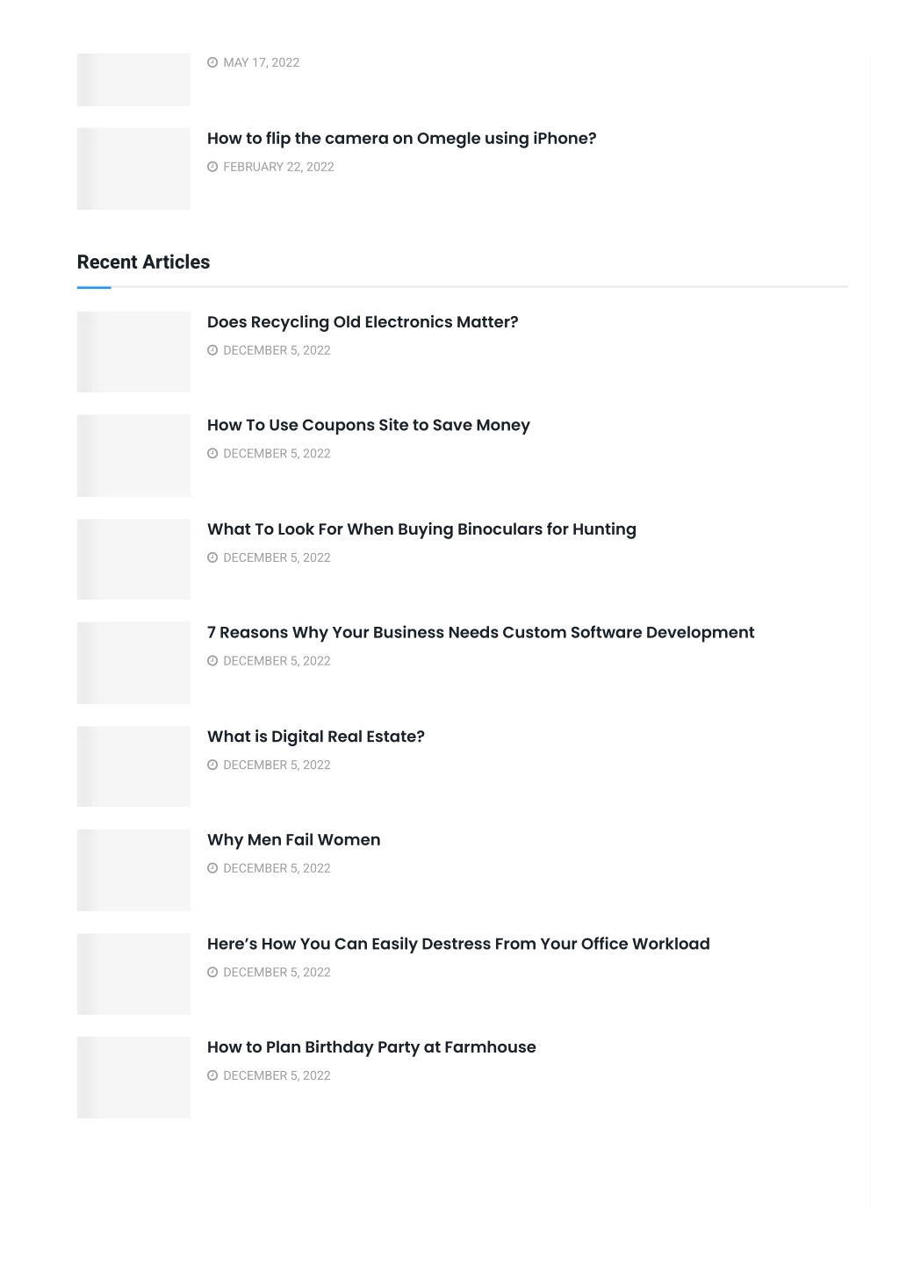Open 'How To Use Coupons Site' article
899x1272 pixels.
(x=369, y=426)
